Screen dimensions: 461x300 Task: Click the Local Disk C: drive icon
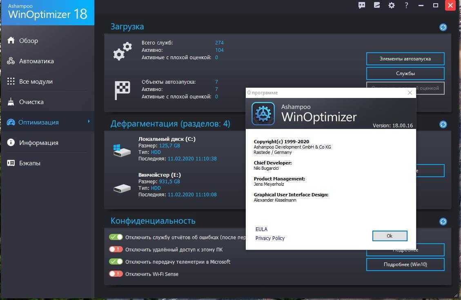click(x=122, y=150)
